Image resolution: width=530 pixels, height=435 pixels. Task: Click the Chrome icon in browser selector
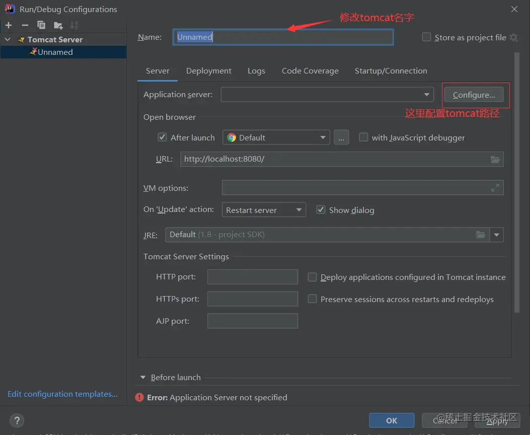tap(232, 137)
